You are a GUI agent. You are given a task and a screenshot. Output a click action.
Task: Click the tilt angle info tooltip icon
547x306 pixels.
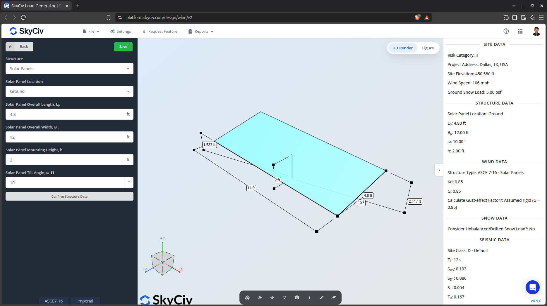[x=52, y=173]
